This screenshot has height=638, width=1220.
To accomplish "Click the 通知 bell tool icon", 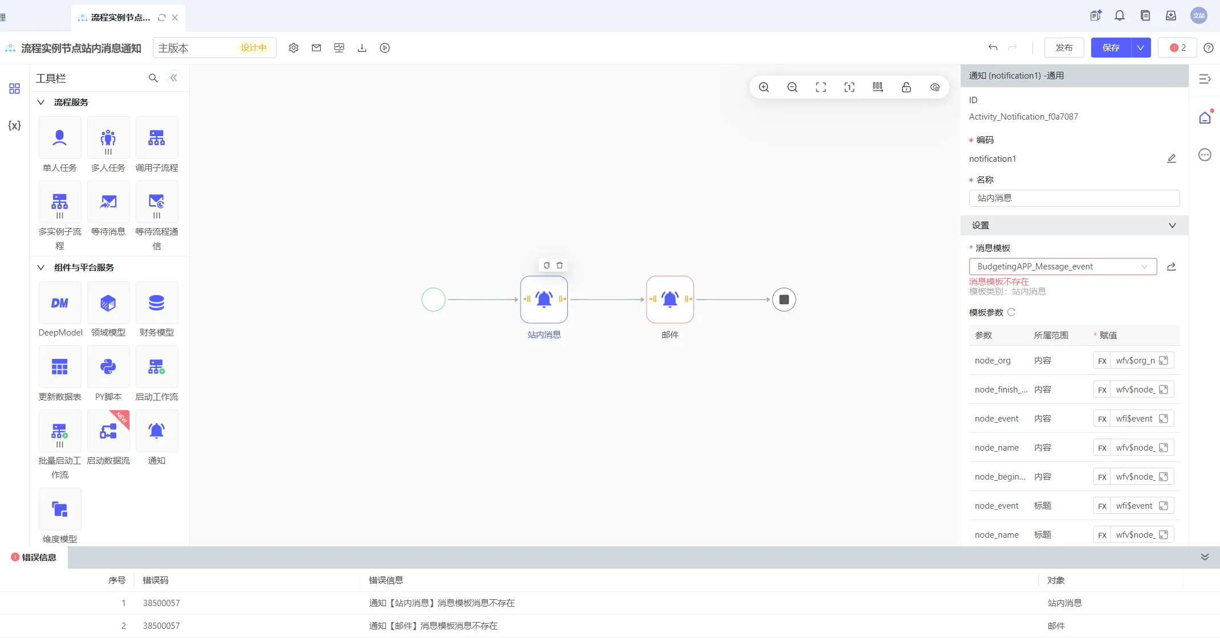I will coord(157,431).
